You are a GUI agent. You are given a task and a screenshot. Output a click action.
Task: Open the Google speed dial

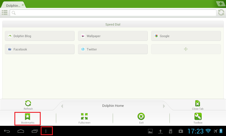(186, 36)
